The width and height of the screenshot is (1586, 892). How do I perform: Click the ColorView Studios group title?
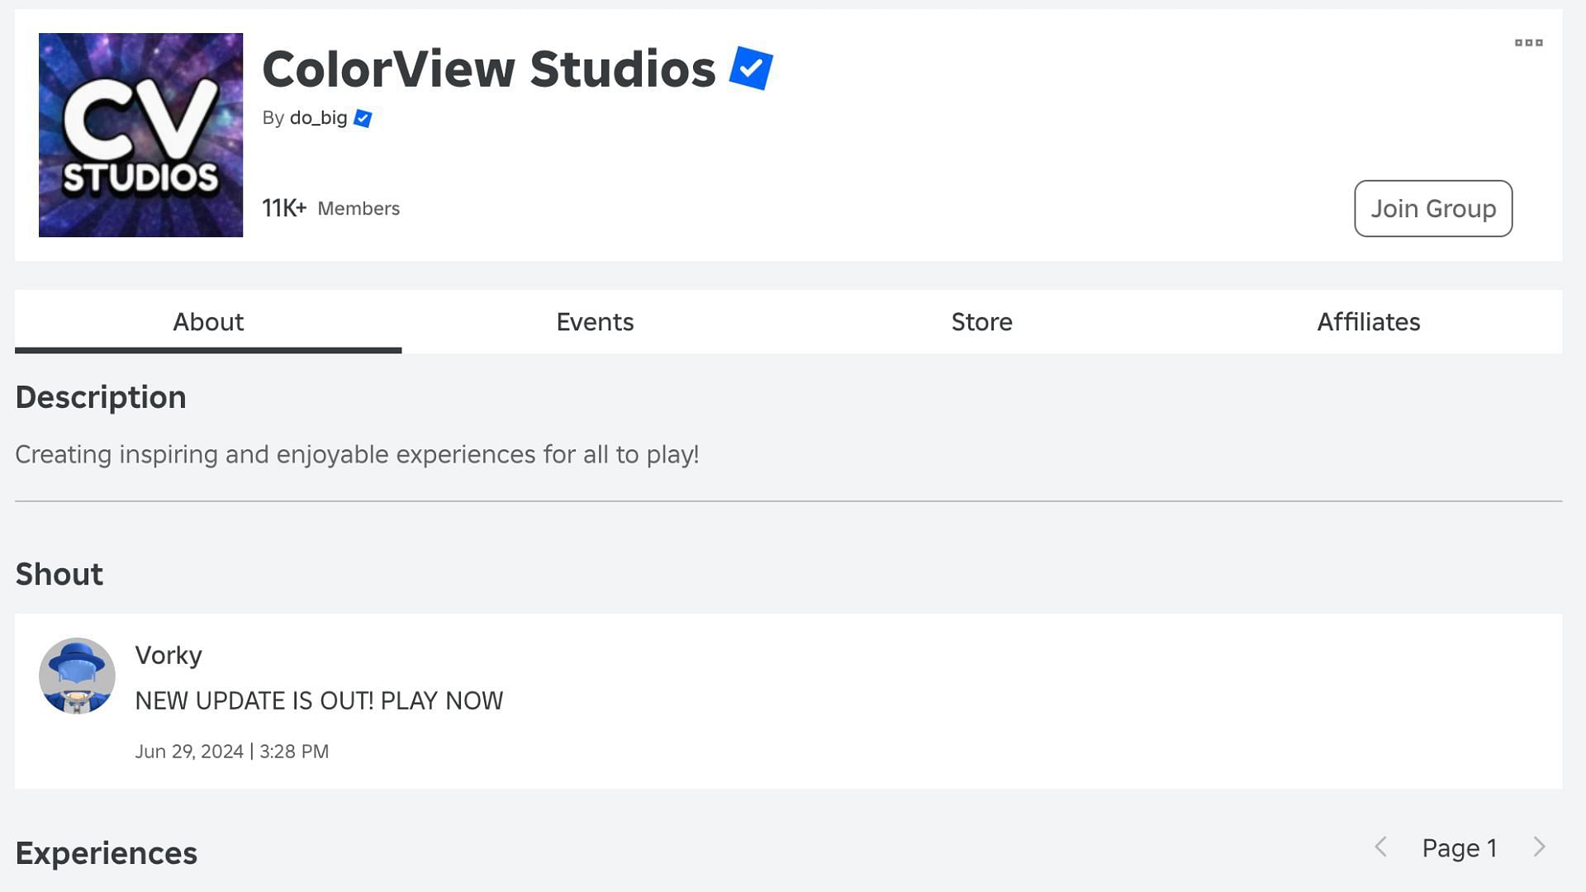489,69
